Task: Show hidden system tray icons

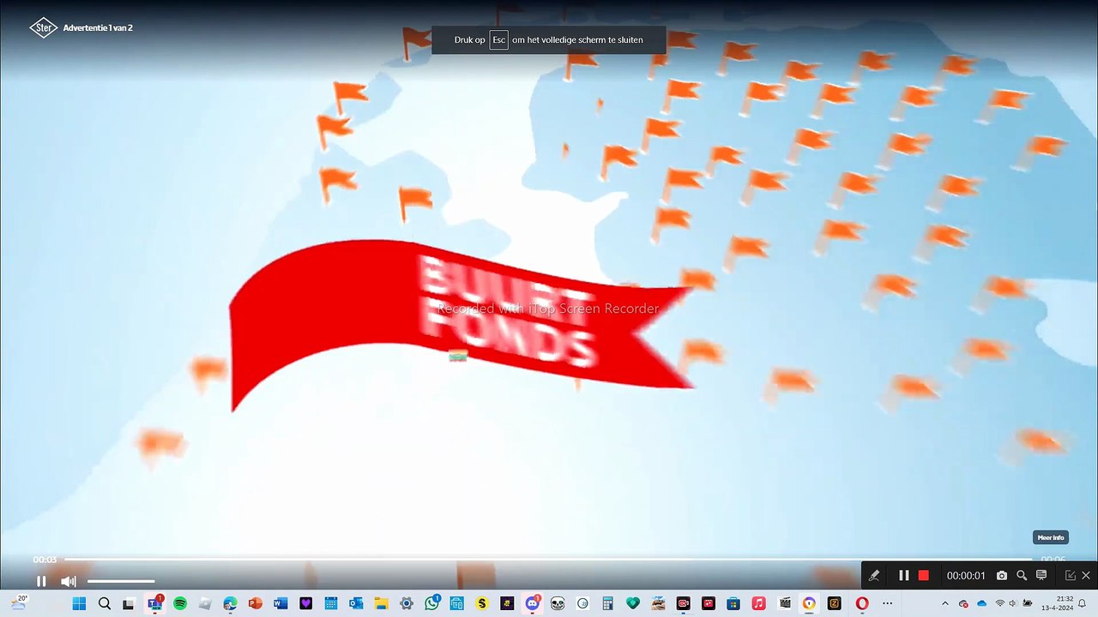Action: [945, 603]
